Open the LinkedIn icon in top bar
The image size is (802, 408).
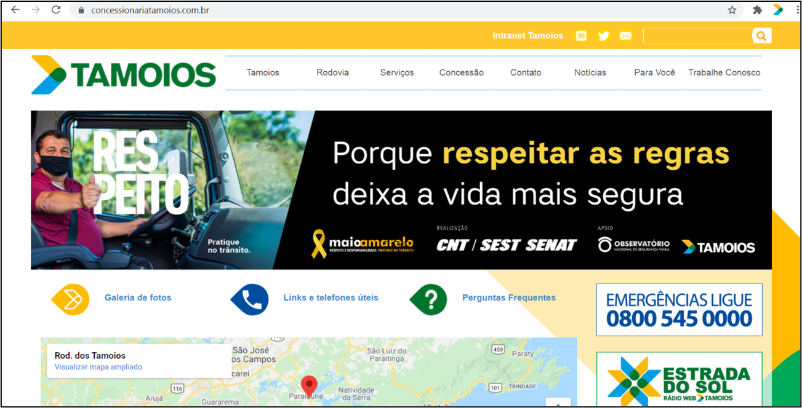[581, 36]
